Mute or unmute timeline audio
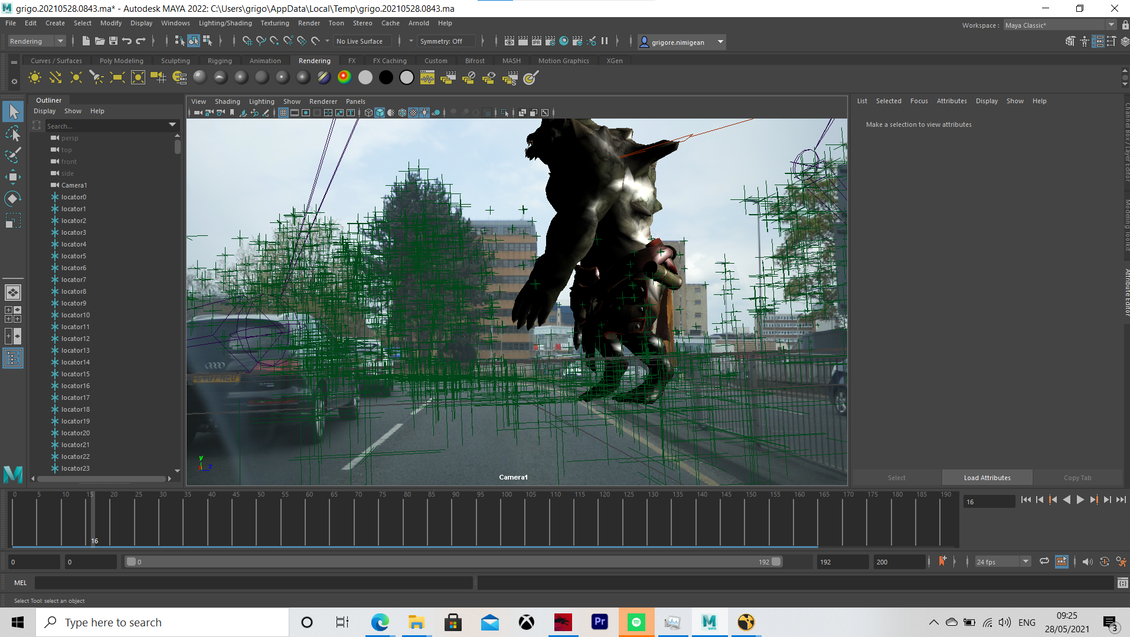The image size is (1130, 637). tap(1087, 562)
